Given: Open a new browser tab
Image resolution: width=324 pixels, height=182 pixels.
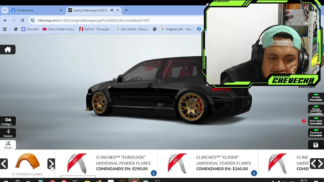Looking at the screenshot, I should 126,10.
